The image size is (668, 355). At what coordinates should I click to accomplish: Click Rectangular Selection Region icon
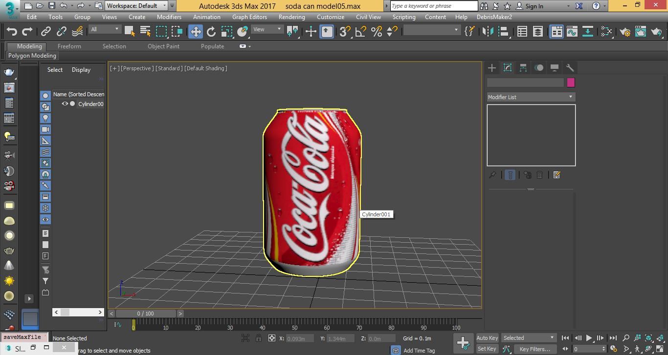(x=161, y=32)
